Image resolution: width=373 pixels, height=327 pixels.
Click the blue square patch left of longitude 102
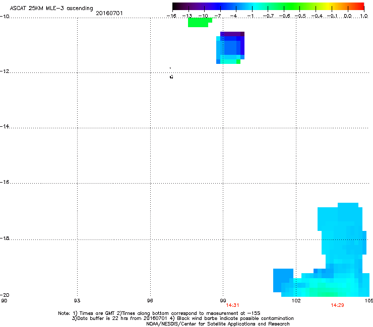tap(283, 280)
